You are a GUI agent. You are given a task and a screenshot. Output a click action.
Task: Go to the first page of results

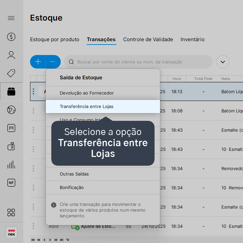pos(33,240)
